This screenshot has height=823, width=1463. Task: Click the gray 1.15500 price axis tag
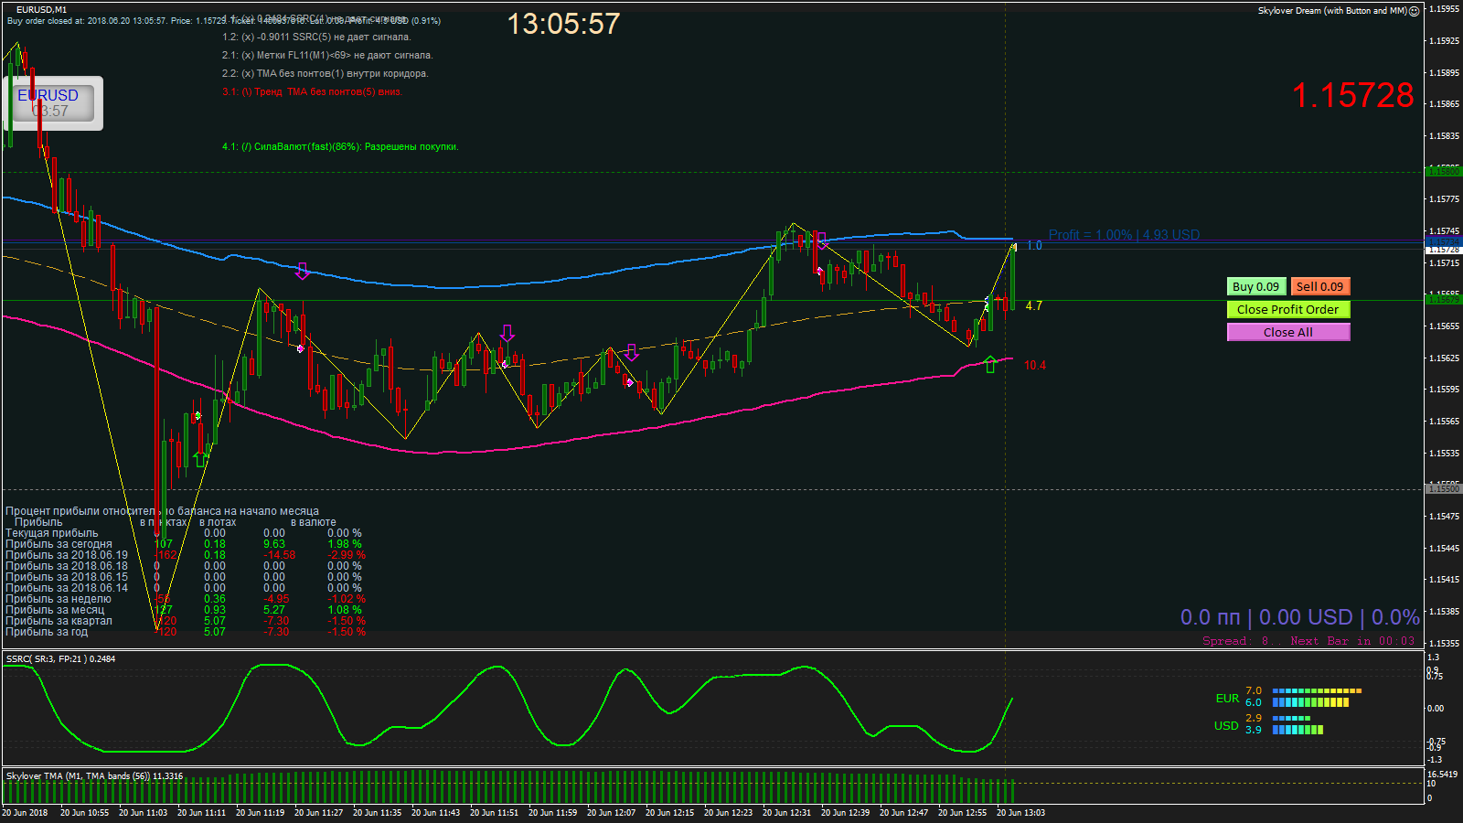tap(1444, 489)
